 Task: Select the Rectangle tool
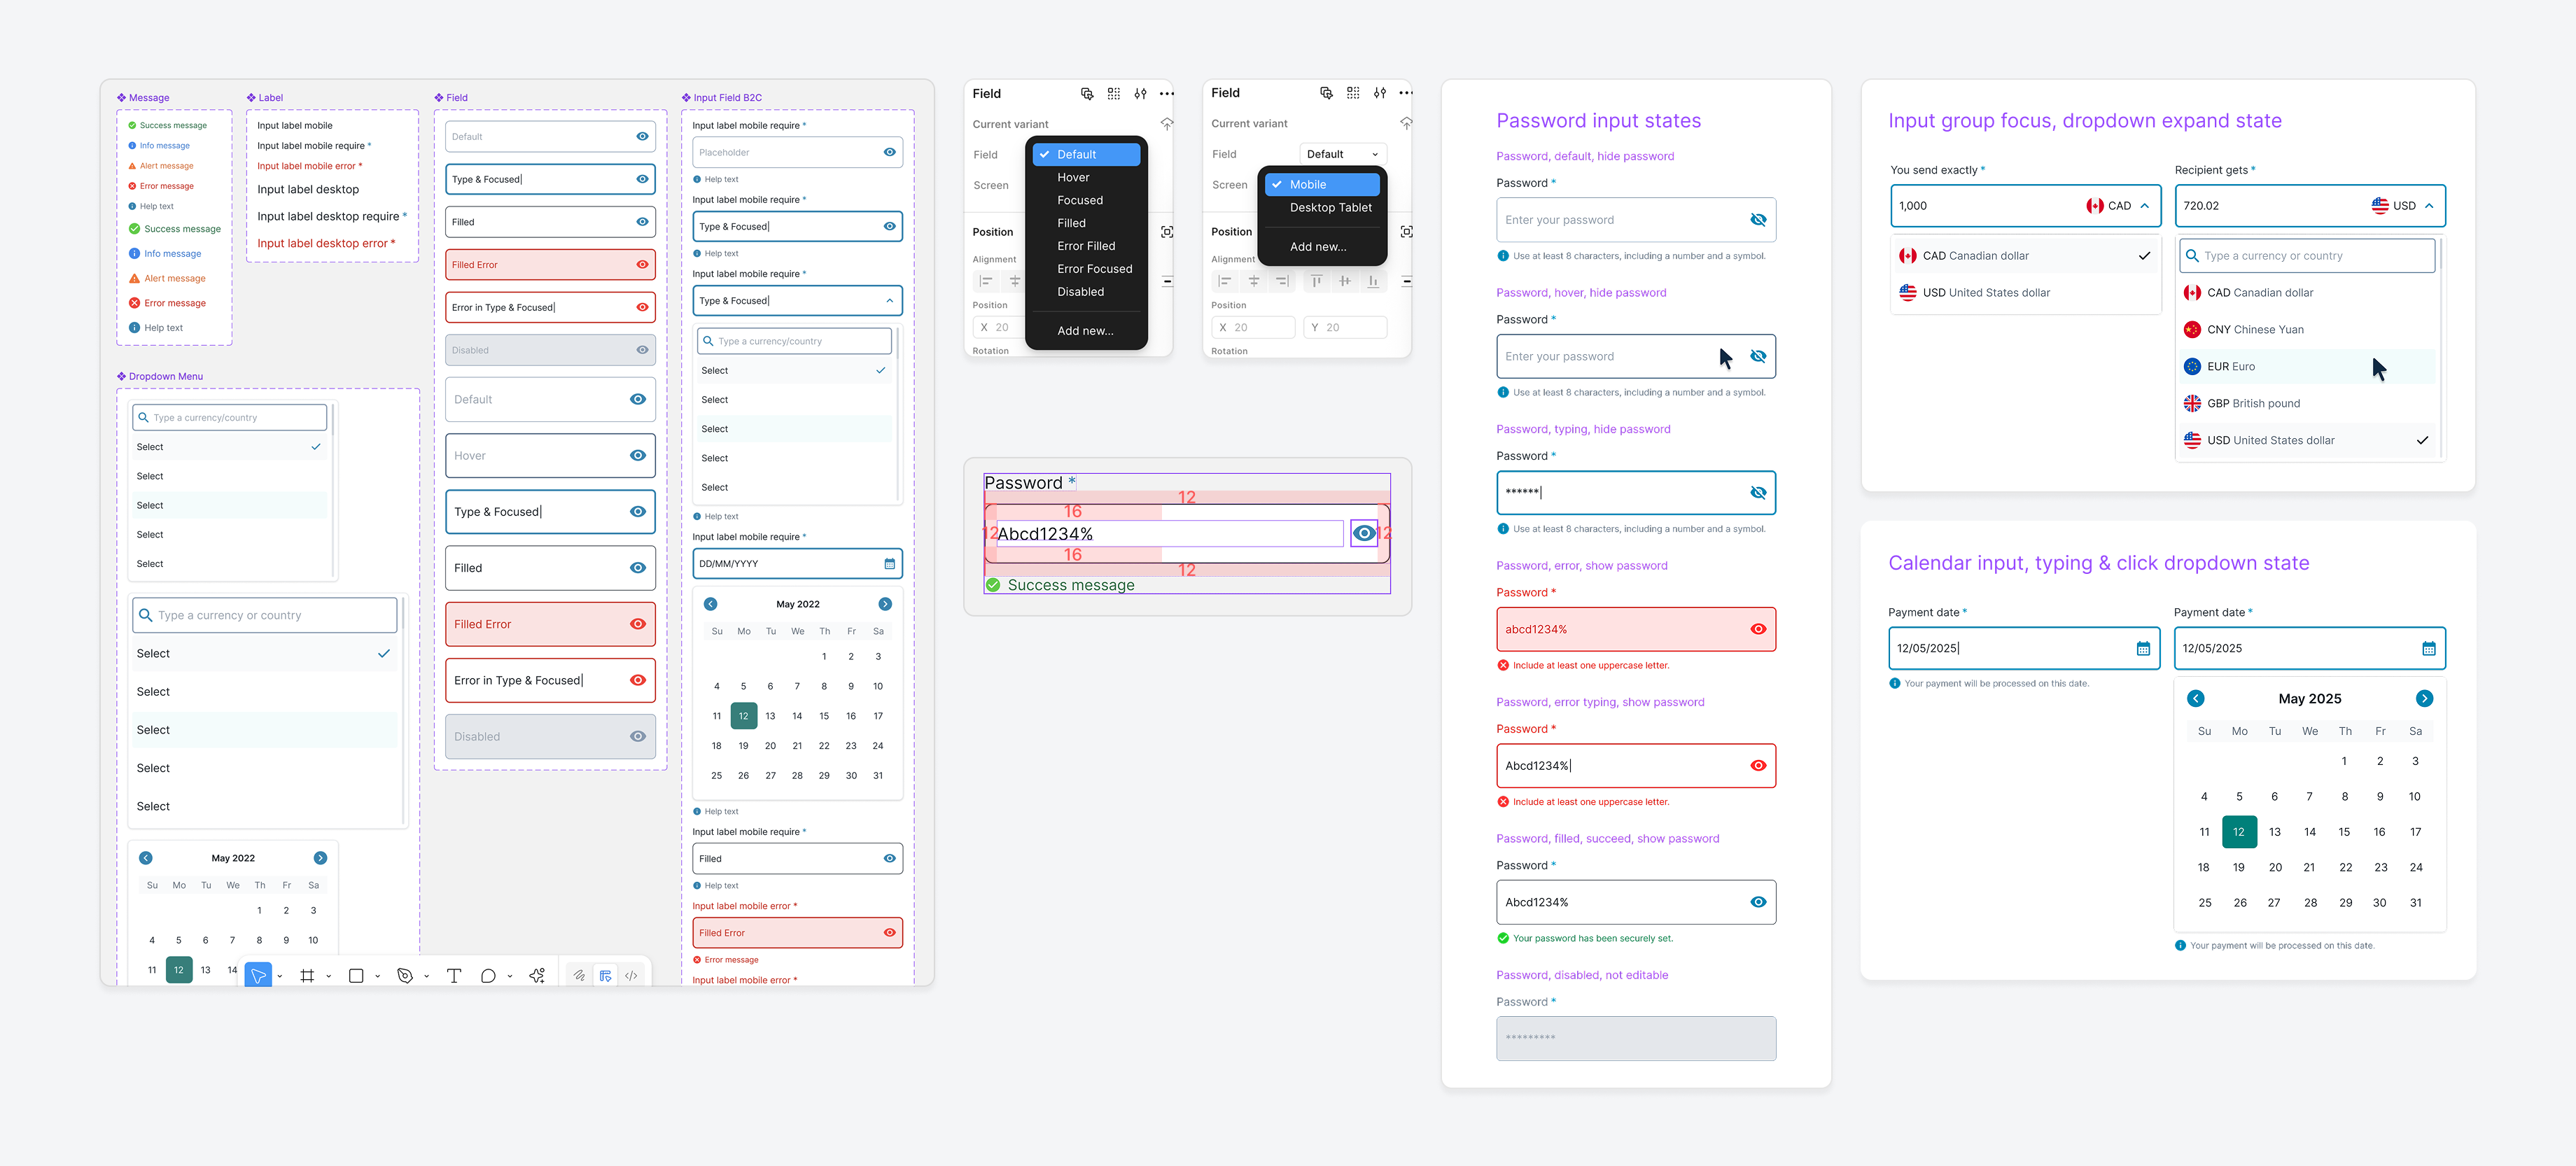point(357,976)
